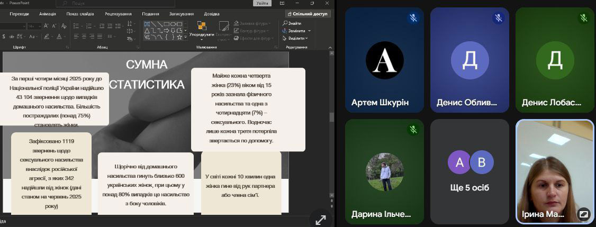Screen dimensions: 596x227
Task: Toggle text shadow (S) formatting
Action: point(4,37)
